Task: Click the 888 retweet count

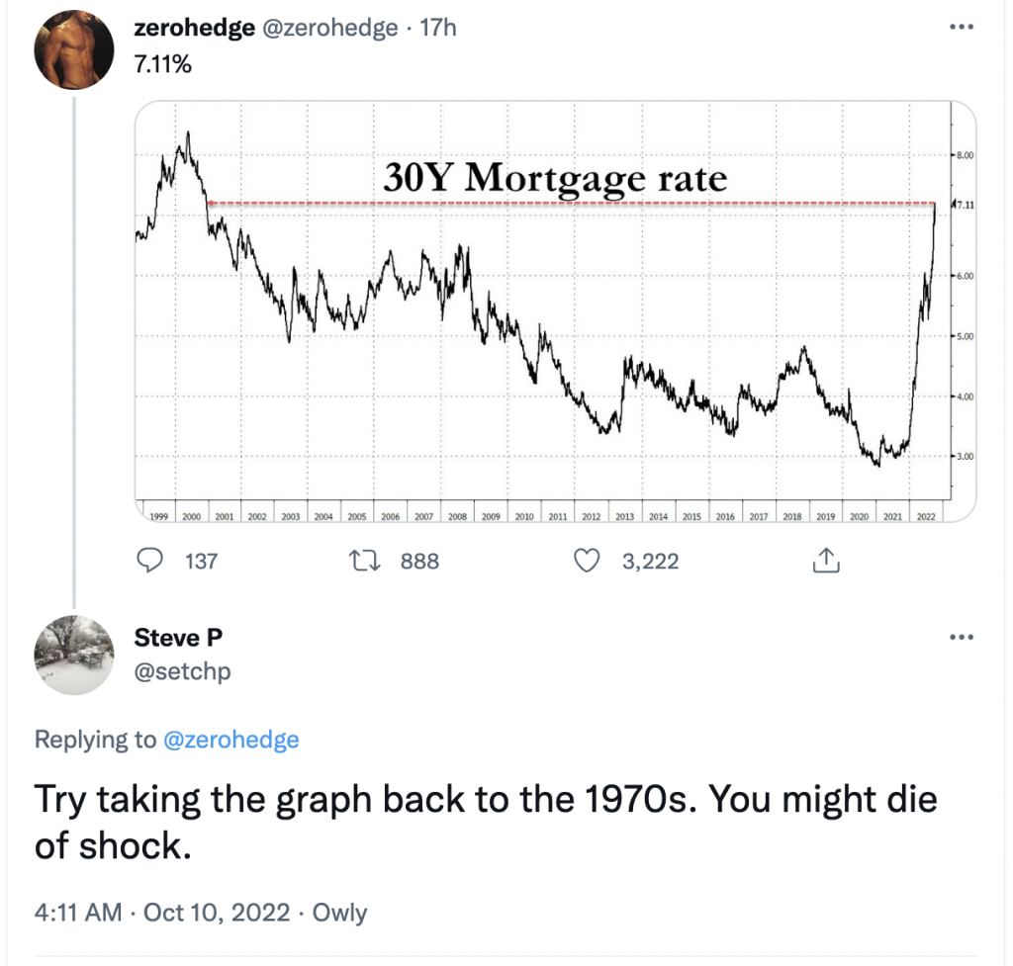Action: (x=419, y=562)
